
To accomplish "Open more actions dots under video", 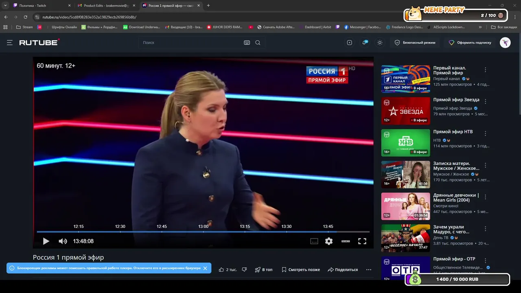I will coord(369,269).
